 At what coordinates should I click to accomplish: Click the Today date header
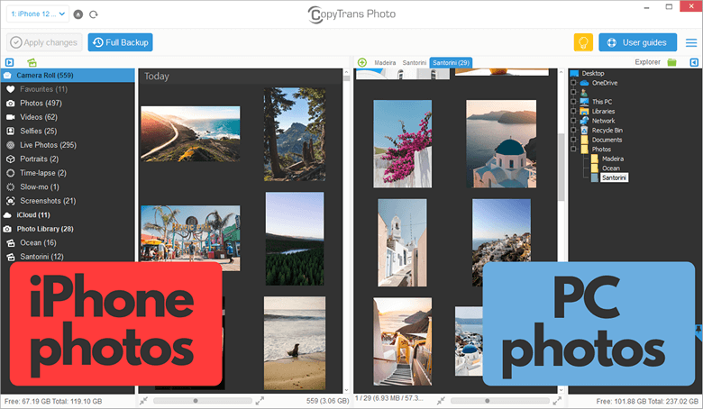[157, 77]
